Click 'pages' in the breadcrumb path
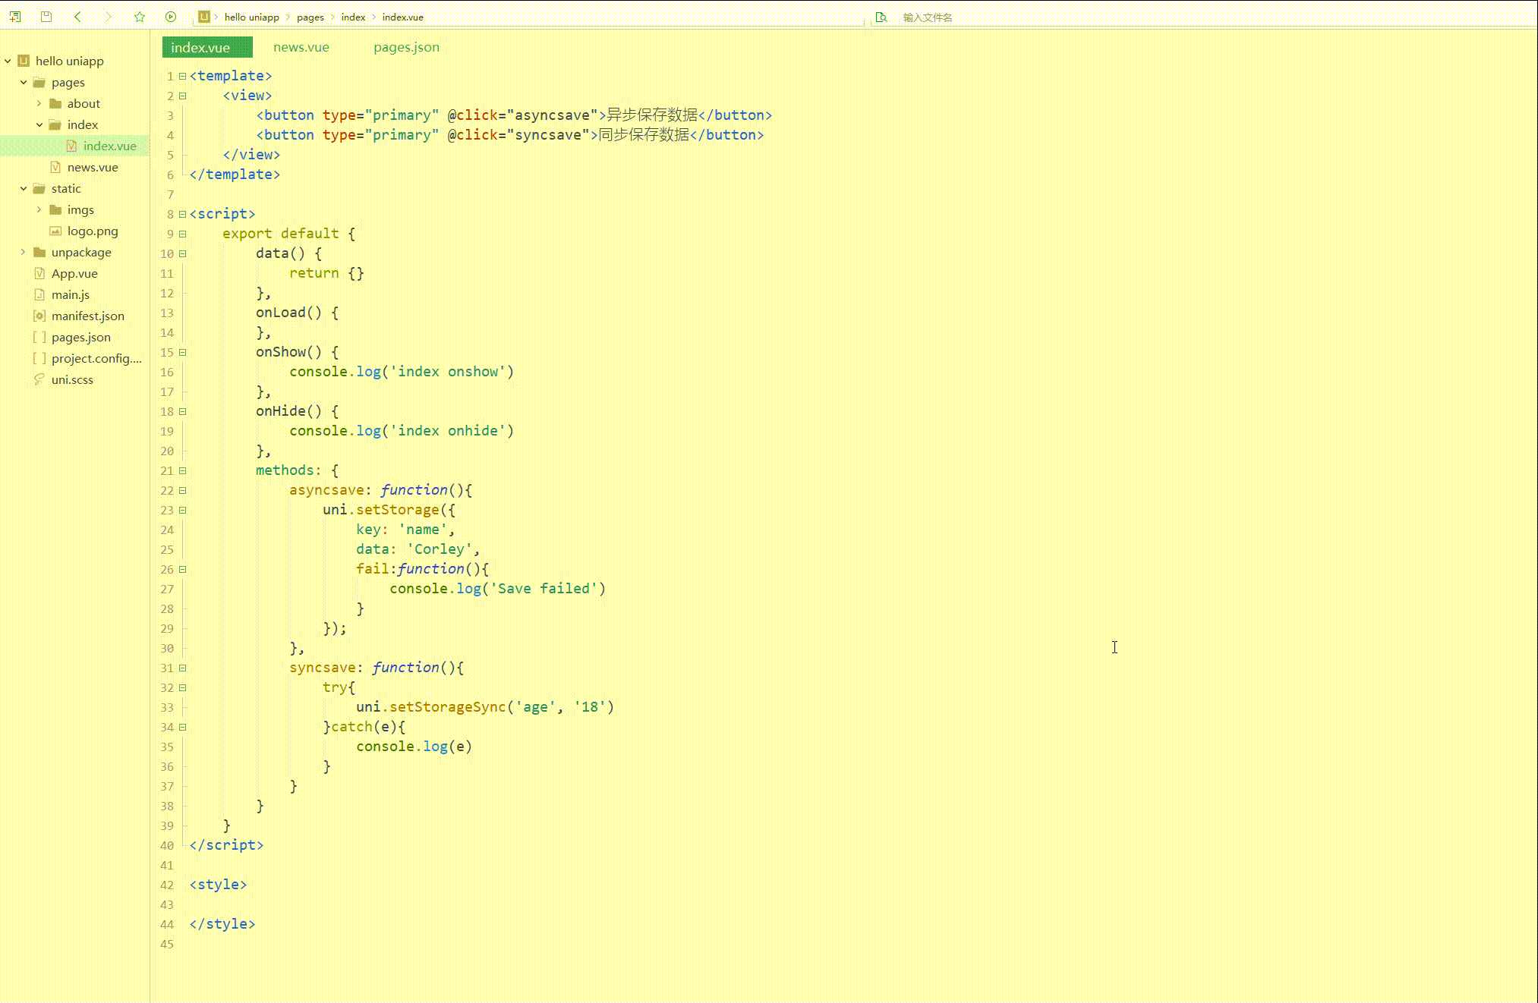1538x1003 pixels. [310, 17]
